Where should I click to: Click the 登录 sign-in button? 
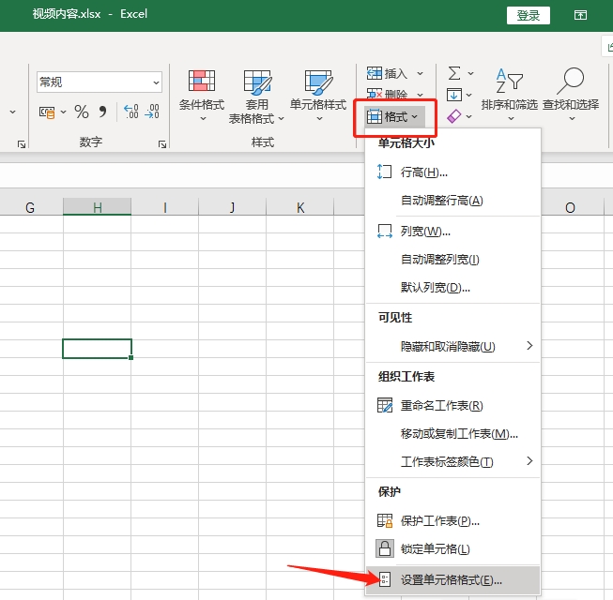pyautogui.click(x=528, y=15)
